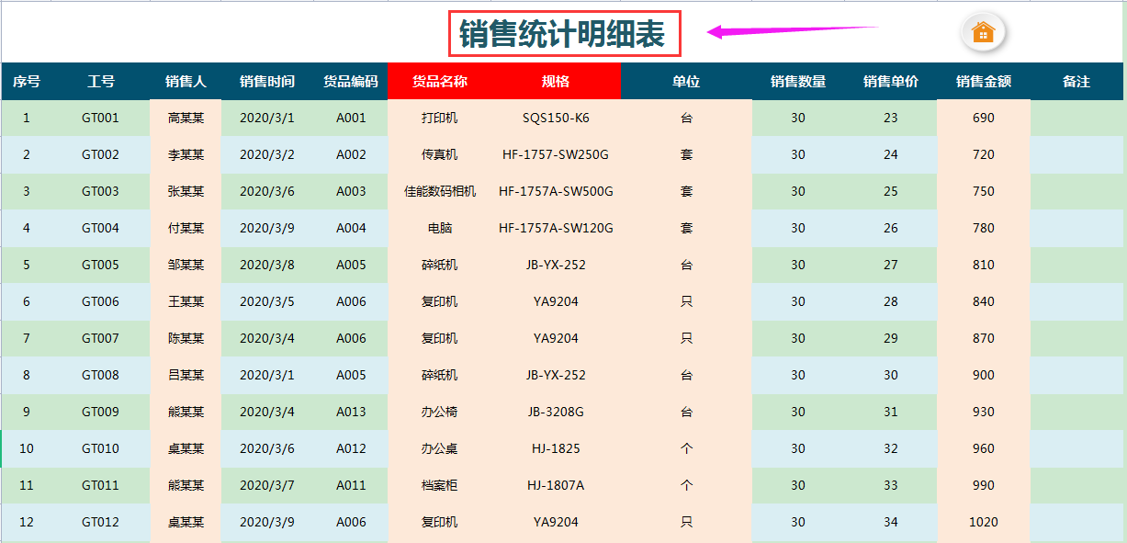The height and width of the screenshot is (543, 1127).
Task: Select the cell containing GT010
Action: [101, 448]
